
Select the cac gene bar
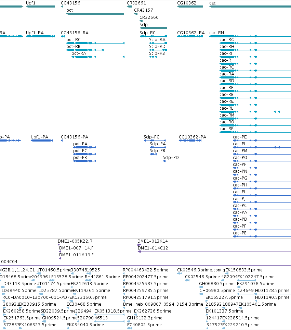[x=250, y=7]
